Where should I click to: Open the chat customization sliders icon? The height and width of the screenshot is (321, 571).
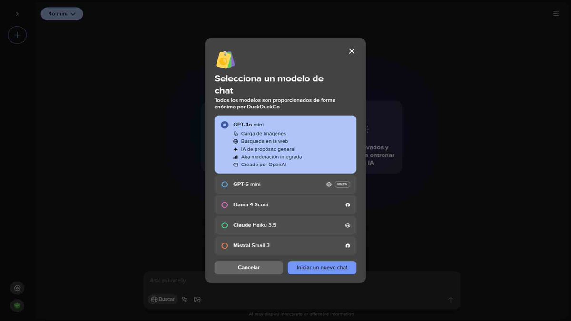[185, 300]
